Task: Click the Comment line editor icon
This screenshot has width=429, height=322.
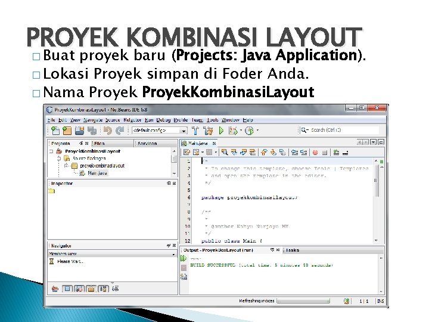Action: pyautogui.click(x=336, y=152)
